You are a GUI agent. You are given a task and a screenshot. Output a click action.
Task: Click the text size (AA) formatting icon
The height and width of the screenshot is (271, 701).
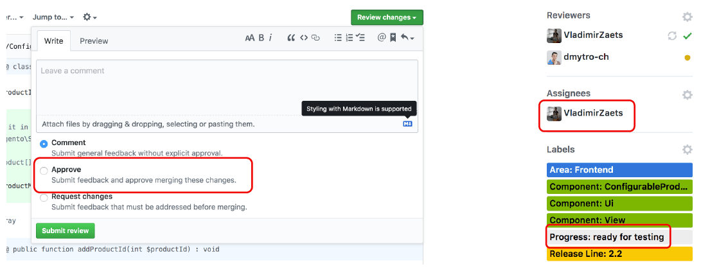[249, 38]
